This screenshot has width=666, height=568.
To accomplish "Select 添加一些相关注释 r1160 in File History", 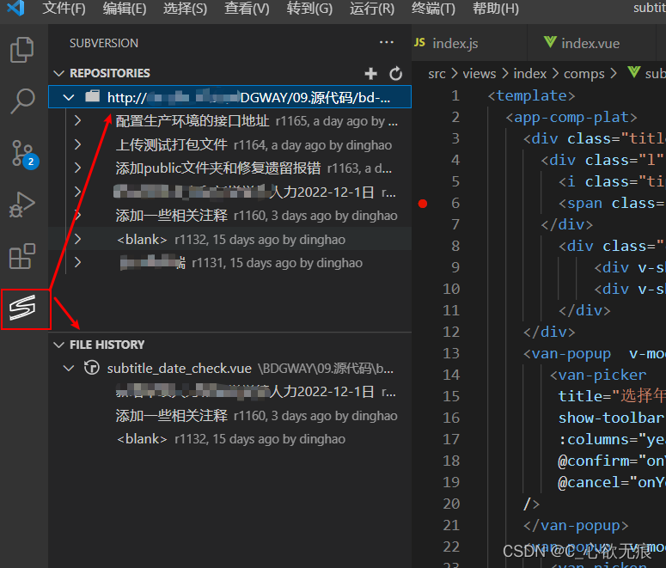I will [x=229, y=415].
